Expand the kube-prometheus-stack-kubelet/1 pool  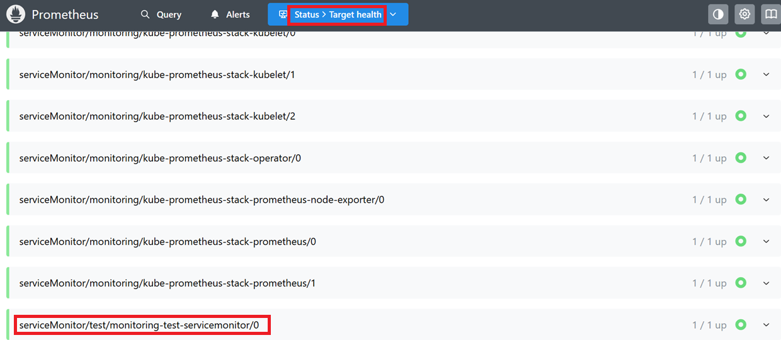(x=767, y=74)
